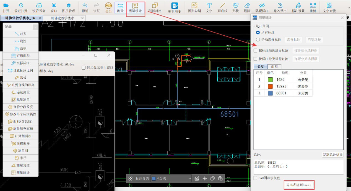Choose 连续测量 in the measure panel

tap(21, 92)
